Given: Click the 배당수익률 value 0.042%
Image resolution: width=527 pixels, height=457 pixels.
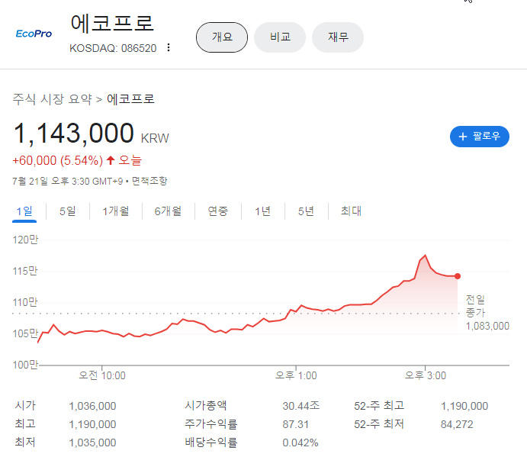Looking at the screenshot, I should (x=300, y=443).
